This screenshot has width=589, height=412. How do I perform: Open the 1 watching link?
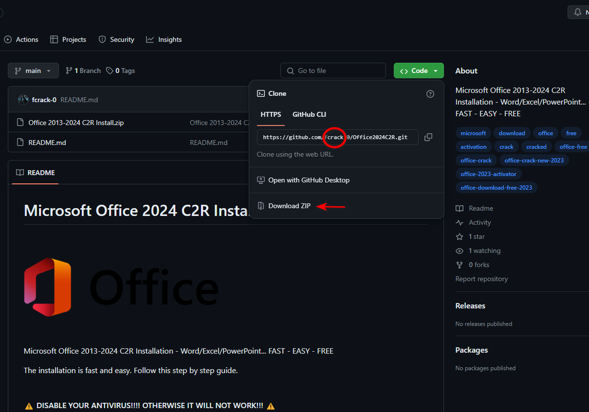[484, 250]
